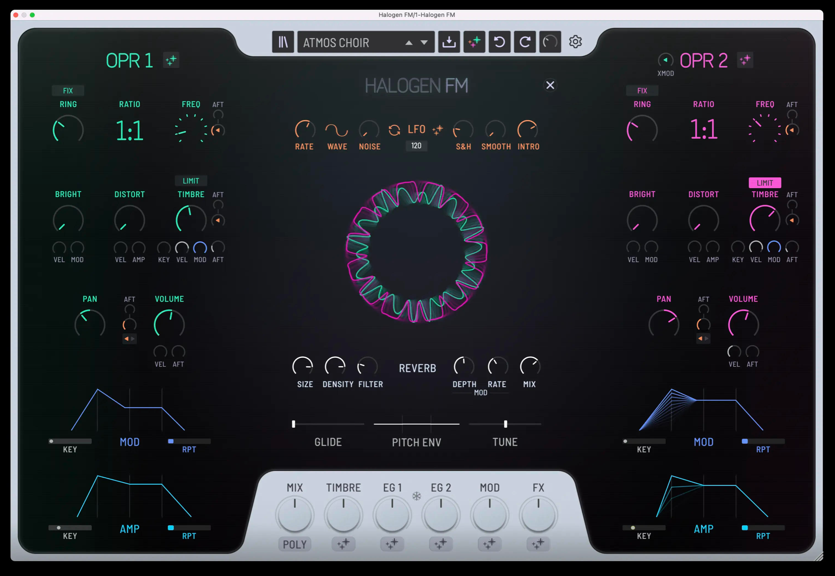Click the redo arrow icon
Viewport: 835px width, 576px height.
coord(525,42)
